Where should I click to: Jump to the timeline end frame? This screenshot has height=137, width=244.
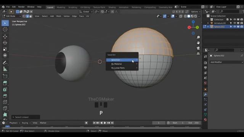tap(112, 123)
